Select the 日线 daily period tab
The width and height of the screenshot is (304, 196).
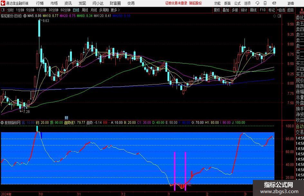click(x=76, y=10)
